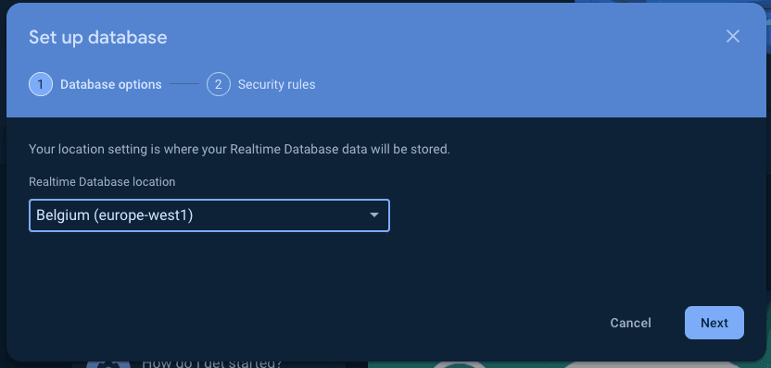This screenshot has height=368, width=771.
Task: Select step 1 circle icon
Action: [x=41, y=84]
